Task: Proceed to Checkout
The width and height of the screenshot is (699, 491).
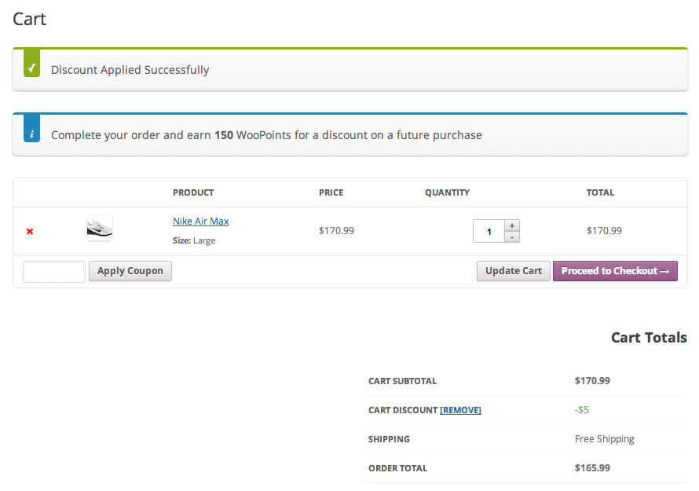Action: pos(615,271)
